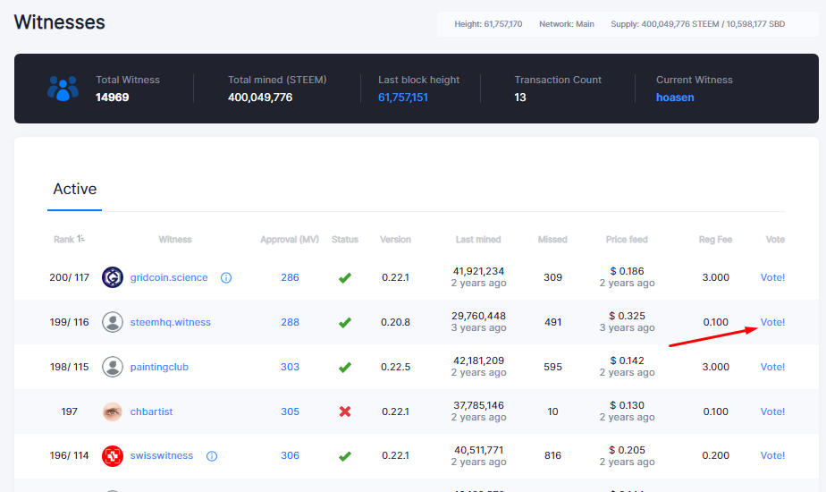The height and width of the screenshot is (492, 826).
Task: Click the Transaction Count value 13
Action: click(520, 98)
